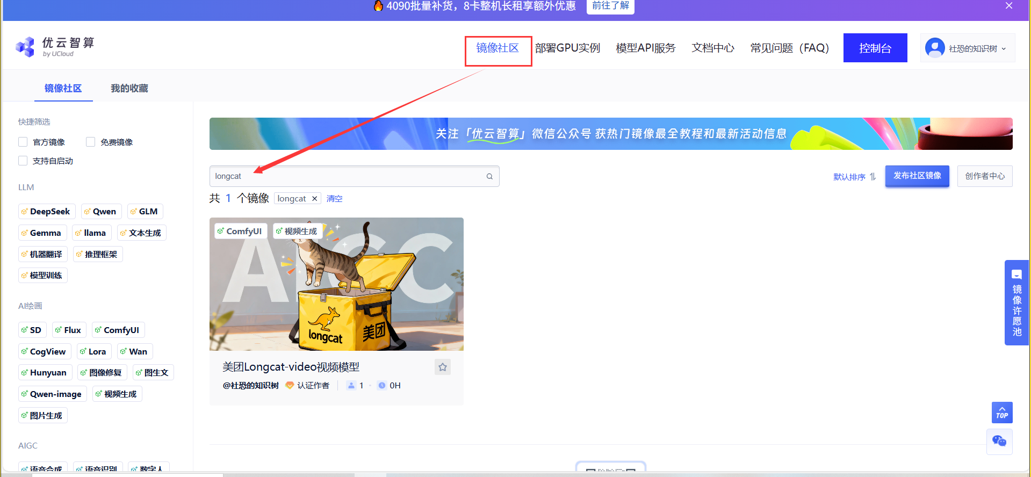Open the 创作者中心 button
The height and width of the screenshot is (477, 1031).
(985, 176)
